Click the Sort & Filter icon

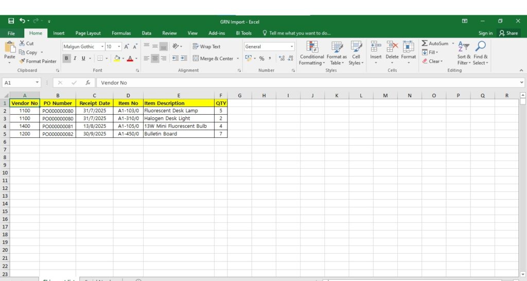click(464, 47)
